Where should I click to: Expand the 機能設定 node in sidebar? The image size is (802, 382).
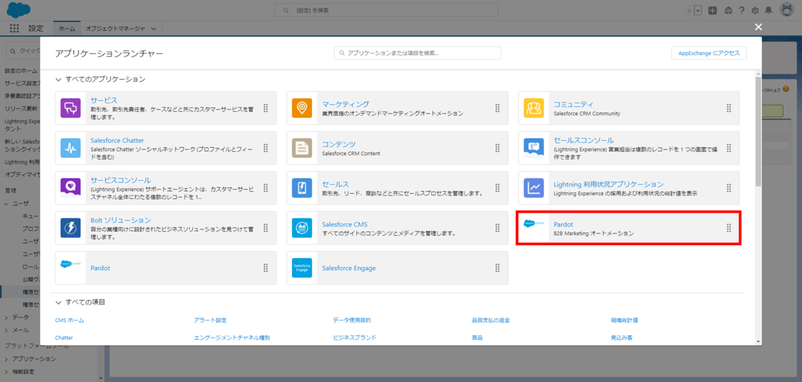7,371
